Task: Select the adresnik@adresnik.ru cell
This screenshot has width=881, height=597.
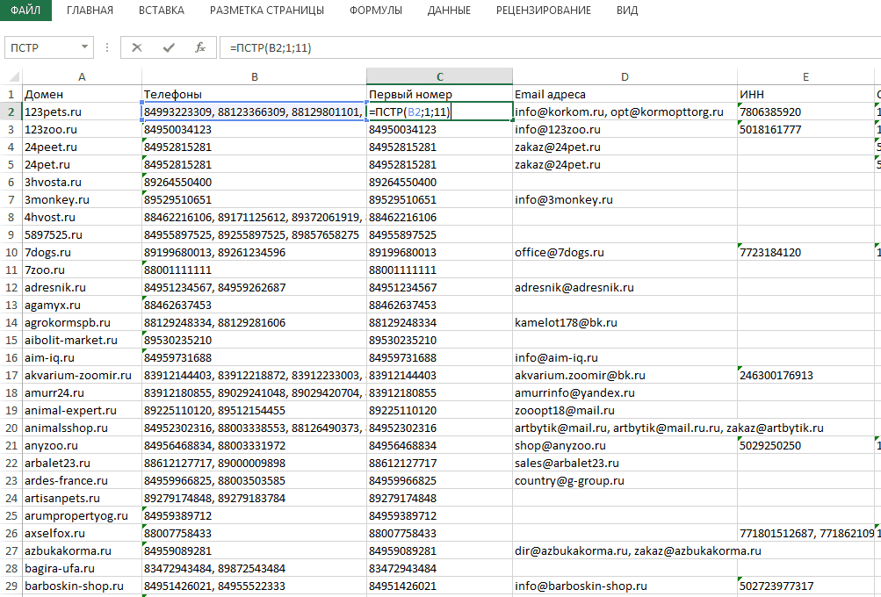Action: (625, 288)
